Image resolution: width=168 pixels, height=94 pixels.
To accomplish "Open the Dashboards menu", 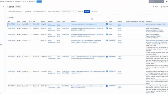I will 9,2.
